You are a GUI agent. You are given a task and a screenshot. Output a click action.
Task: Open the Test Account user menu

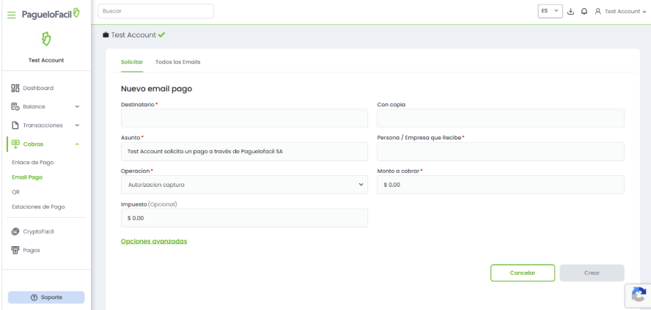(x=622, y=12)
